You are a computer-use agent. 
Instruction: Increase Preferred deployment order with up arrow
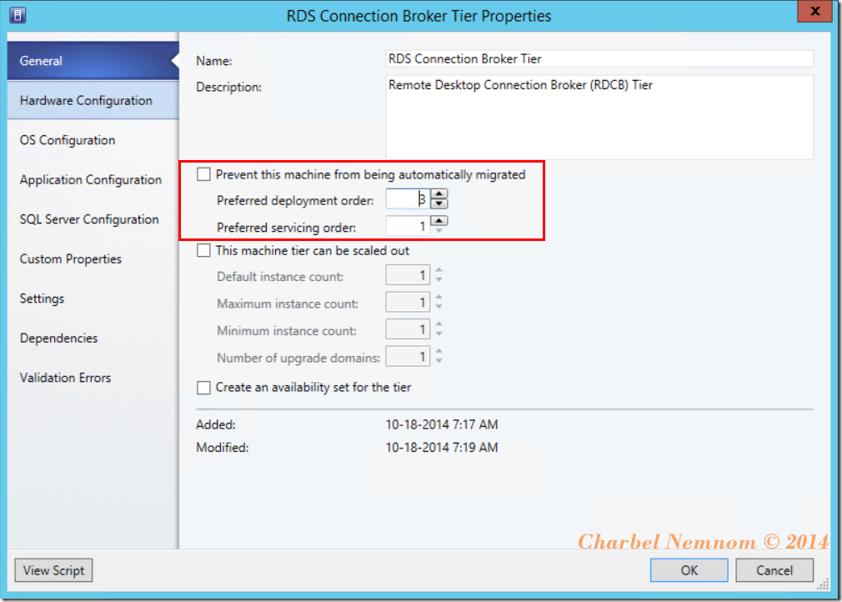pos(439,194)
